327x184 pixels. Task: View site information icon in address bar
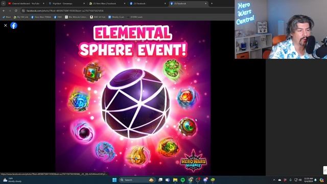tap(24, 11)
